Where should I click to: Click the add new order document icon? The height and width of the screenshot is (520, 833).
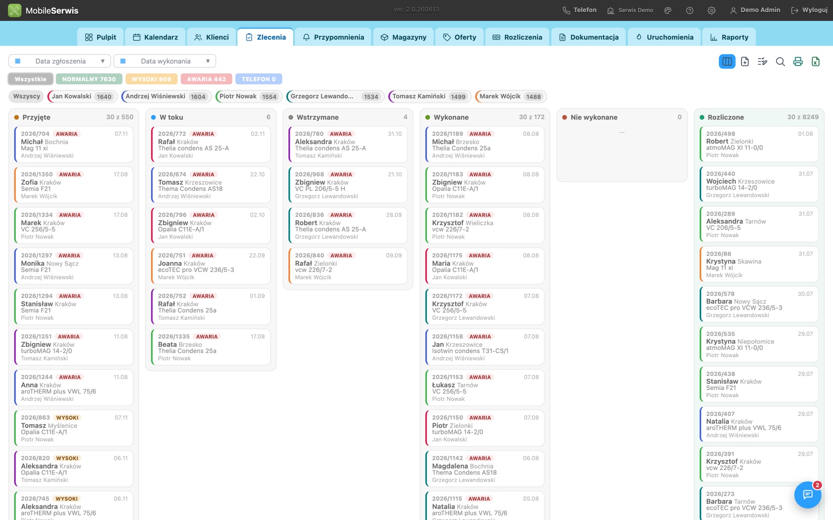[x=745, y=61]
